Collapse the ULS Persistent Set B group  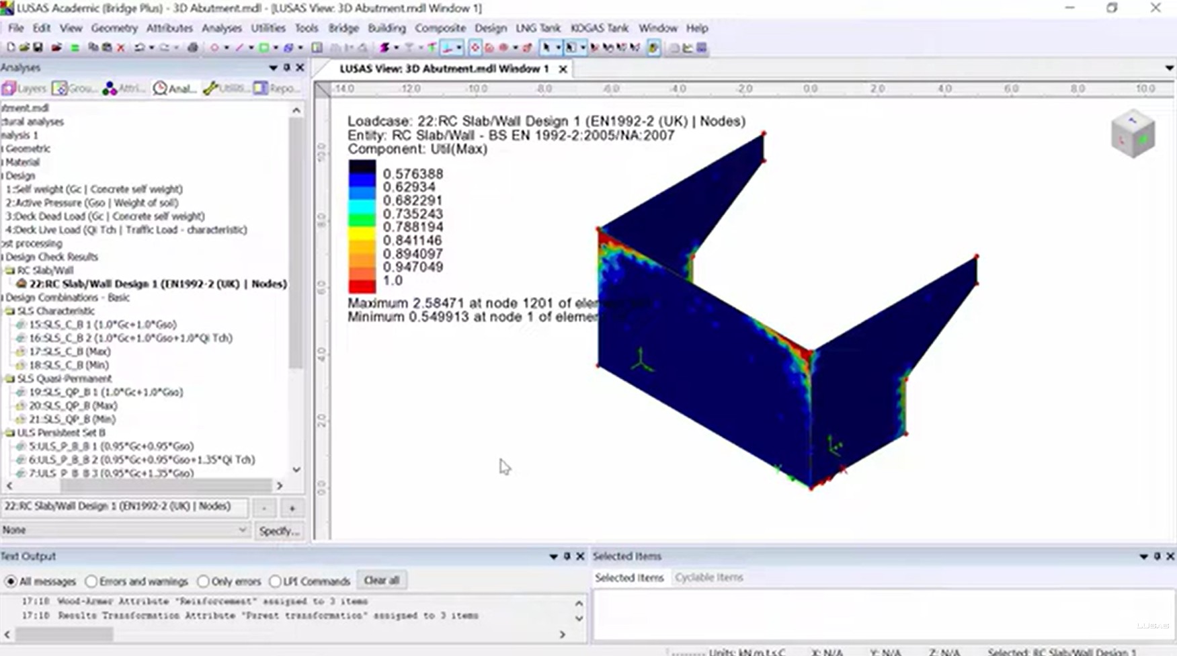point(9,432)
